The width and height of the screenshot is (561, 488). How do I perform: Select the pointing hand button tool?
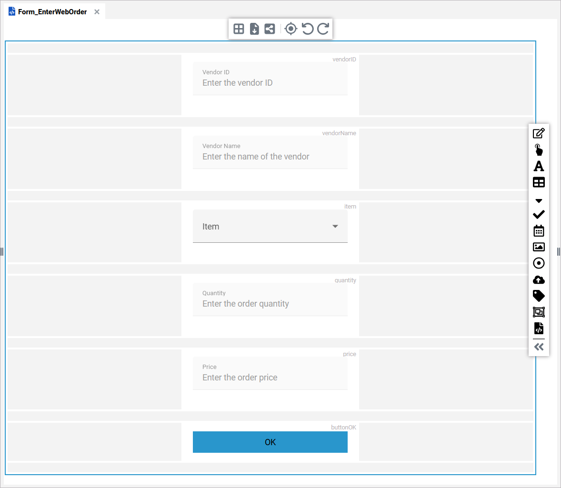pos(539,149)
